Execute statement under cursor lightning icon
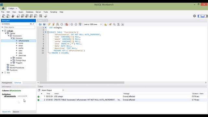 coord(53,24)
